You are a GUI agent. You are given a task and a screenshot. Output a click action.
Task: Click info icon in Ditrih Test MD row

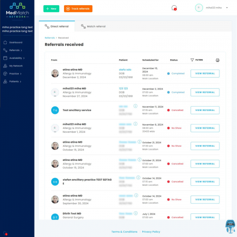click(136, 213)
